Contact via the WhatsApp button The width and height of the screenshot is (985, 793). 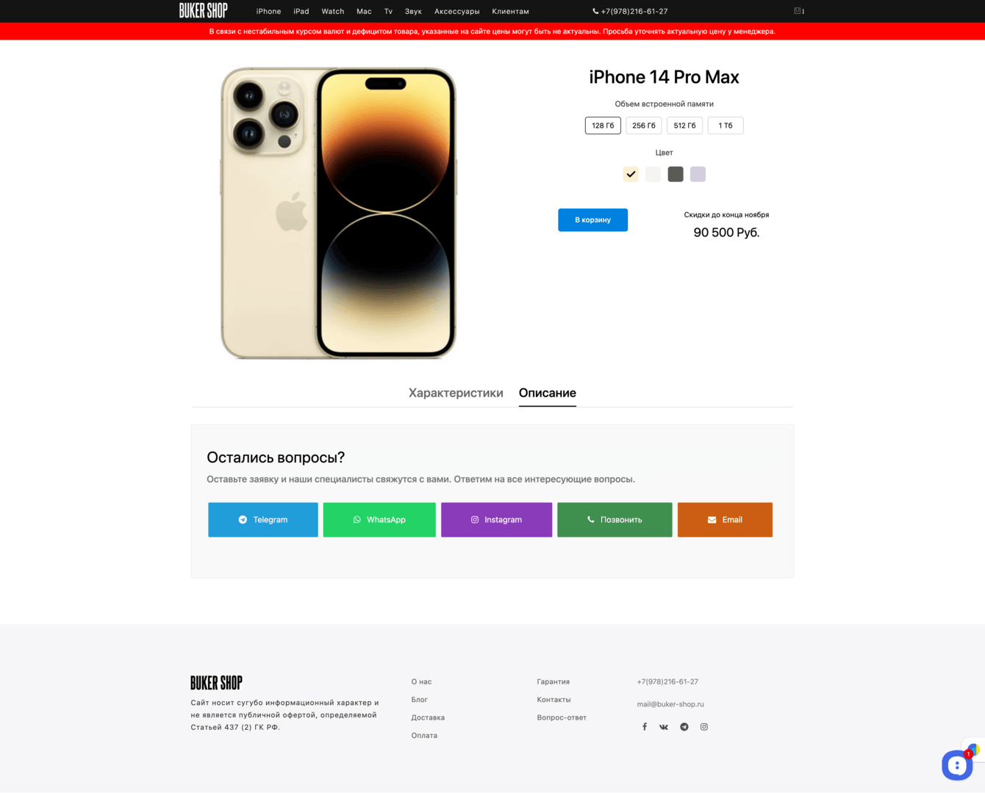pos(379,520)
